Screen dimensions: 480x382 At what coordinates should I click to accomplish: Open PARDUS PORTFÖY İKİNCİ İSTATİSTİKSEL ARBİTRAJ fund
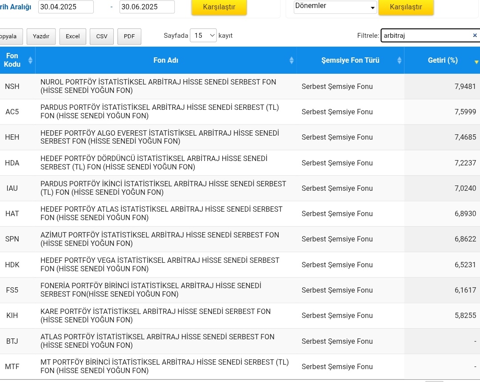point(163,188)
